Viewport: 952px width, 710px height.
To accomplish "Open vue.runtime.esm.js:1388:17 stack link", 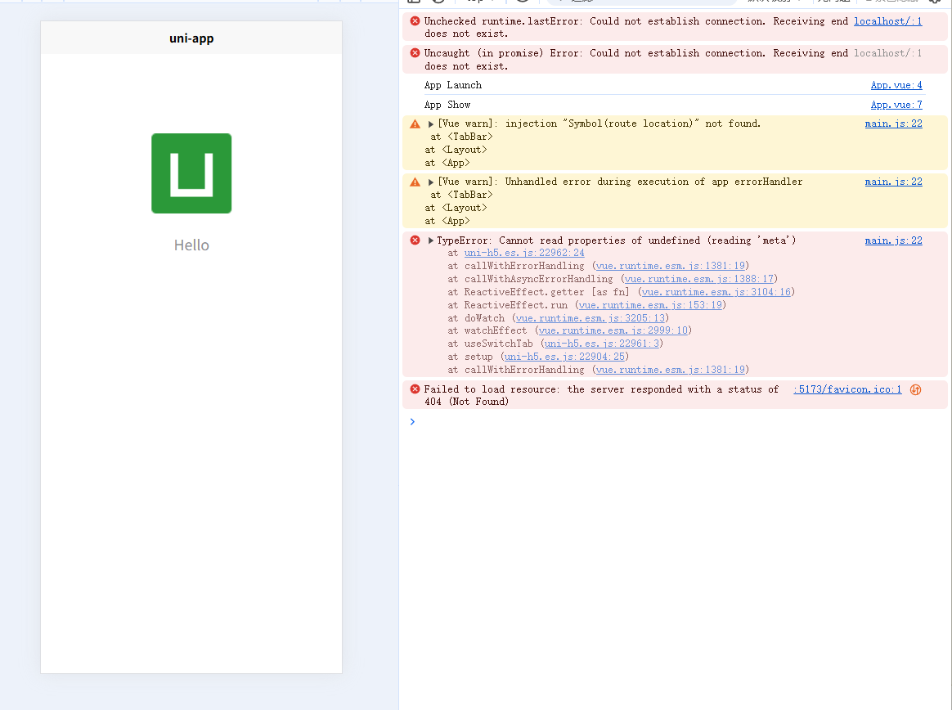I will [x=698, y=280].
